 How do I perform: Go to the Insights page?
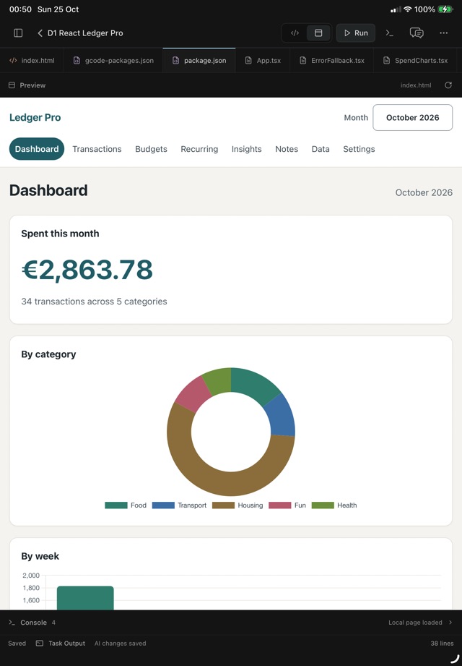[x=247, y=149]
